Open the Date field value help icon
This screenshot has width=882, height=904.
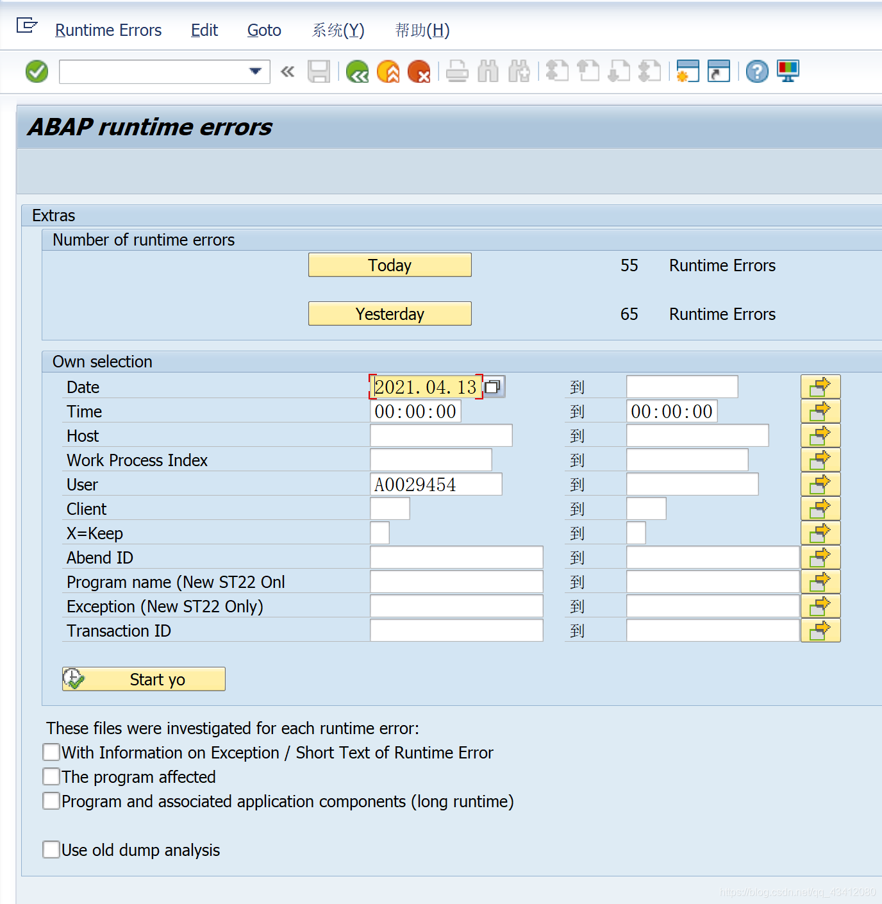tap(493, 387)
